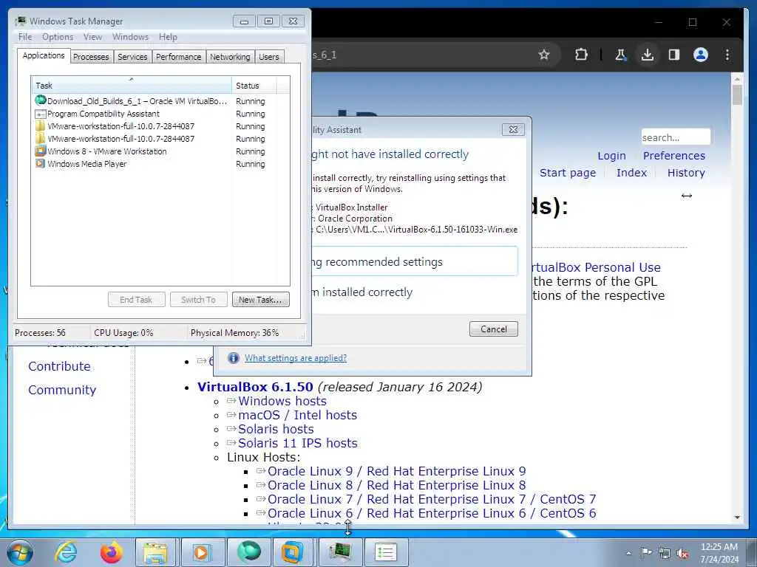Switch to Task Manager taskbar icon
The height and width of the screenshot is (567, 757).
(339, 552)
